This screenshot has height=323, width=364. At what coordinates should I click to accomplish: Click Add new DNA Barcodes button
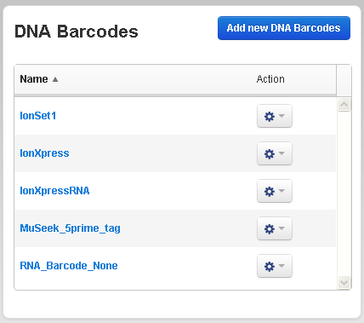pyautogui.click(x=284, y=28)
